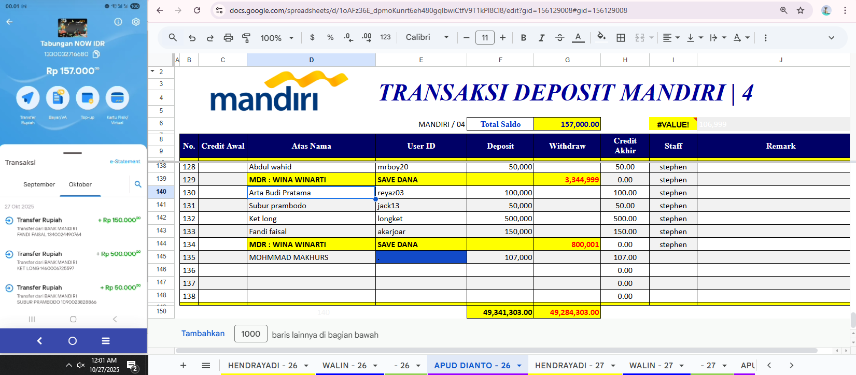Open text wrapping dropdown
Image resolution: width=856 pixels, height=375 pixels.
(718, 37)
